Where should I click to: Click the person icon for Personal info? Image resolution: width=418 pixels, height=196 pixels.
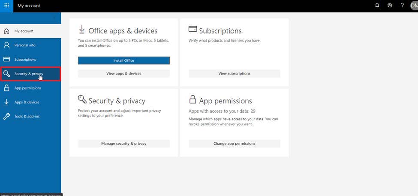(7, 45)
